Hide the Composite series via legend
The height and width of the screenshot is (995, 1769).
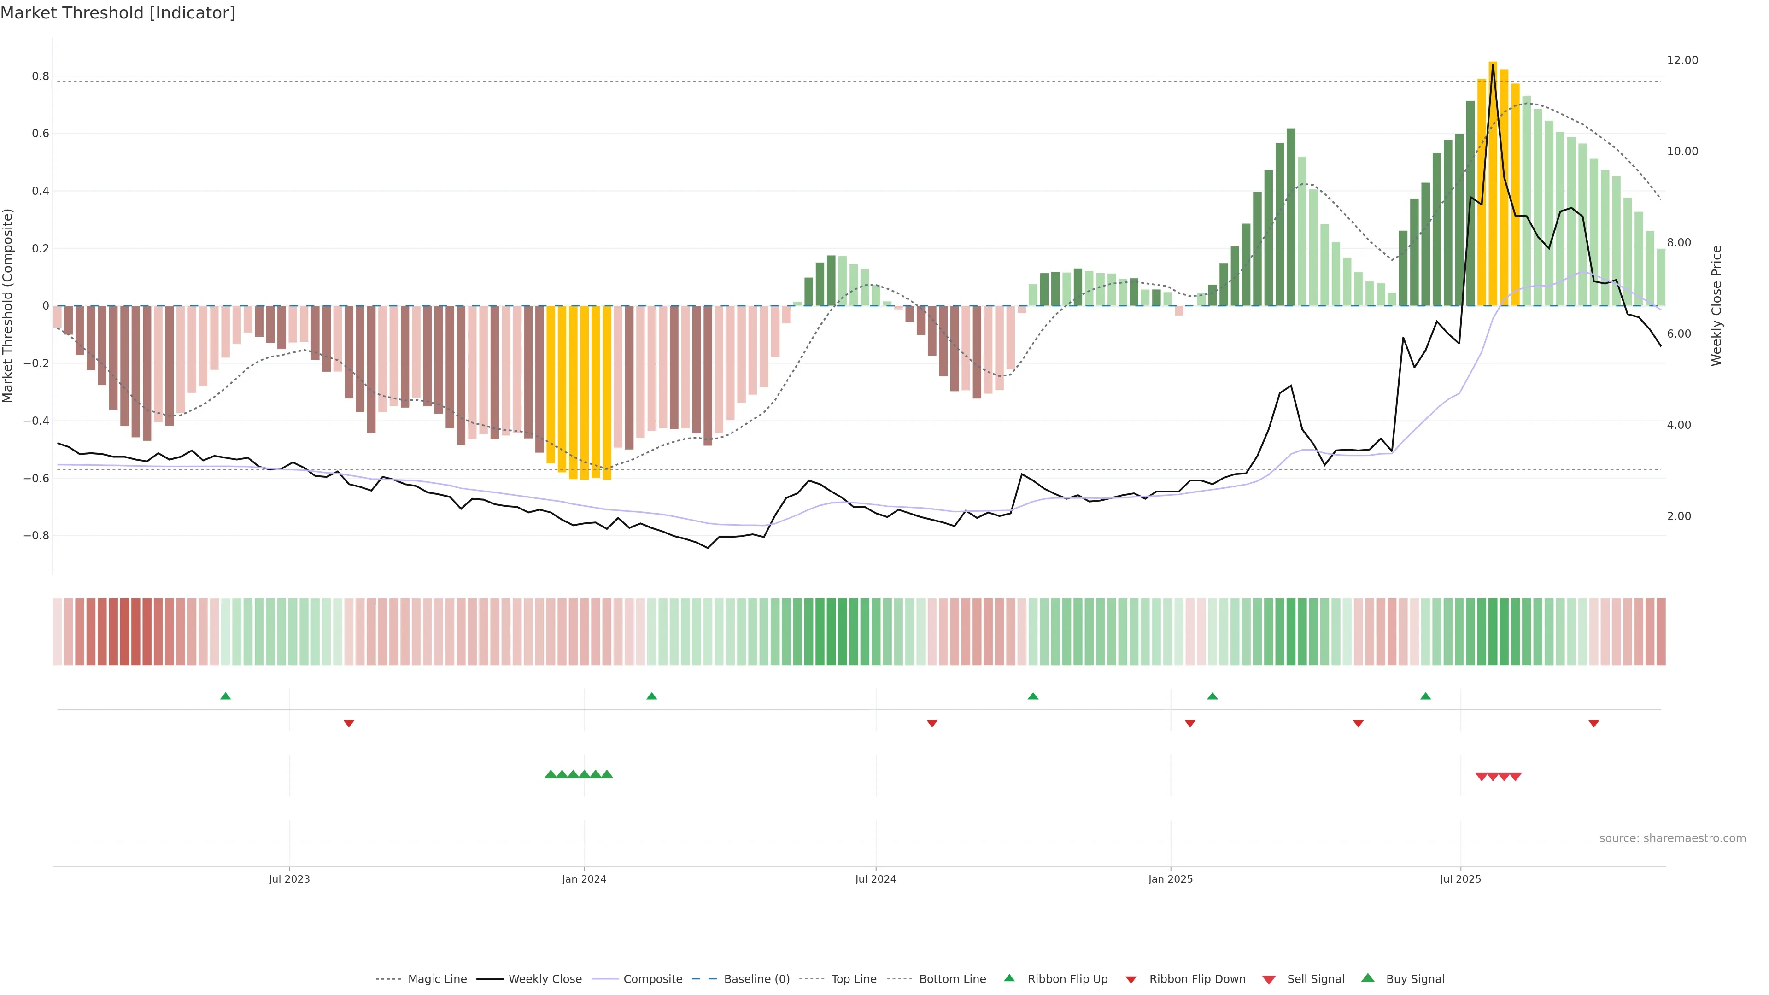click(652, 979)
